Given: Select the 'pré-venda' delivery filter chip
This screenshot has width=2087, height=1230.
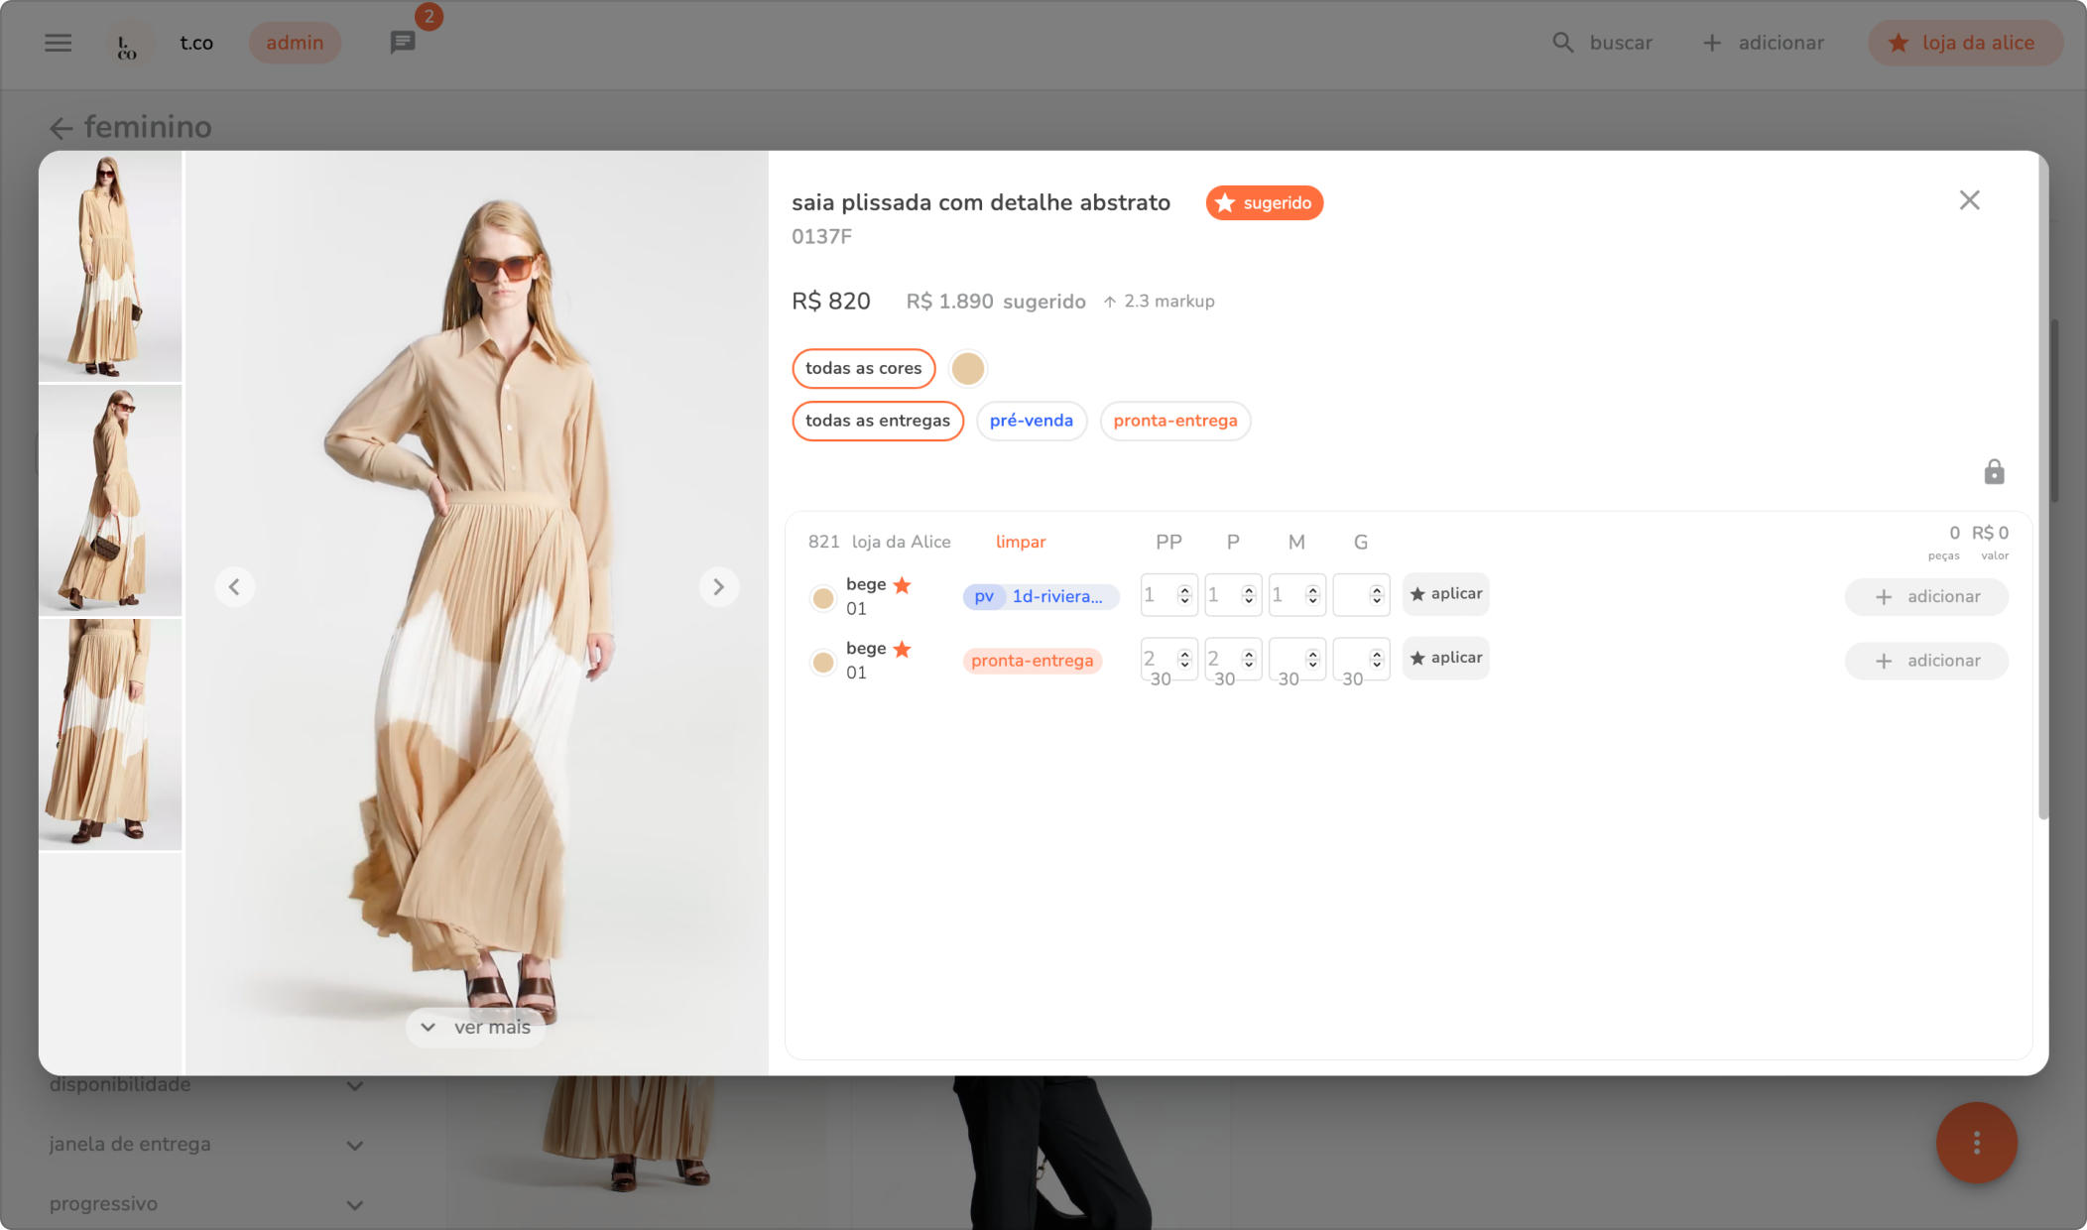Looking at the screenshot, I should coord(1031,421).
